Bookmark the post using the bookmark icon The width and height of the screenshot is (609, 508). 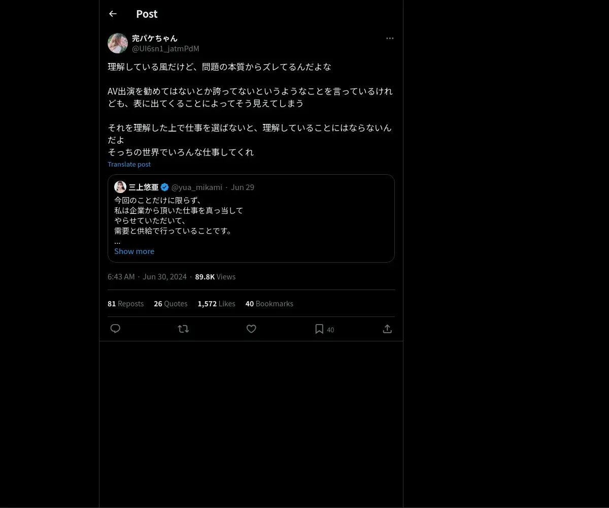[319, 329]
